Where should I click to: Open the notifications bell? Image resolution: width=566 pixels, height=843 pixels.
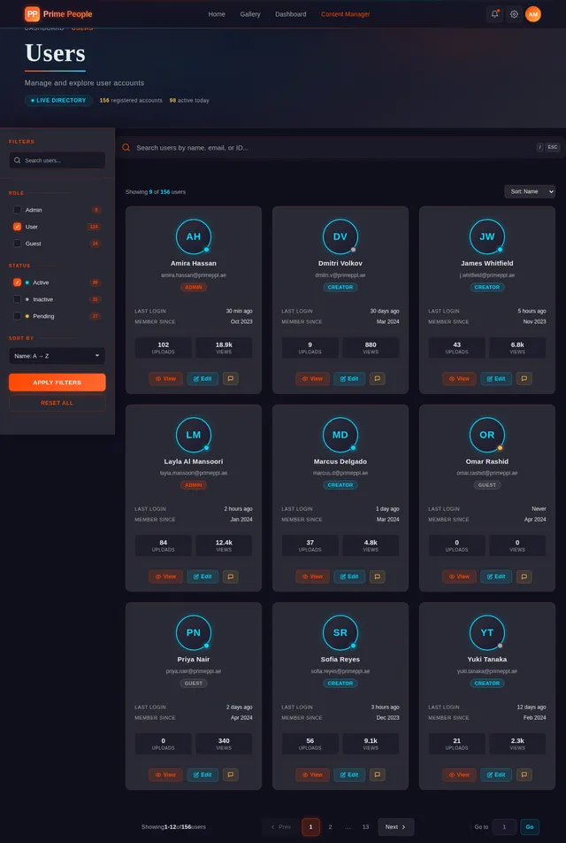[494, 14]
